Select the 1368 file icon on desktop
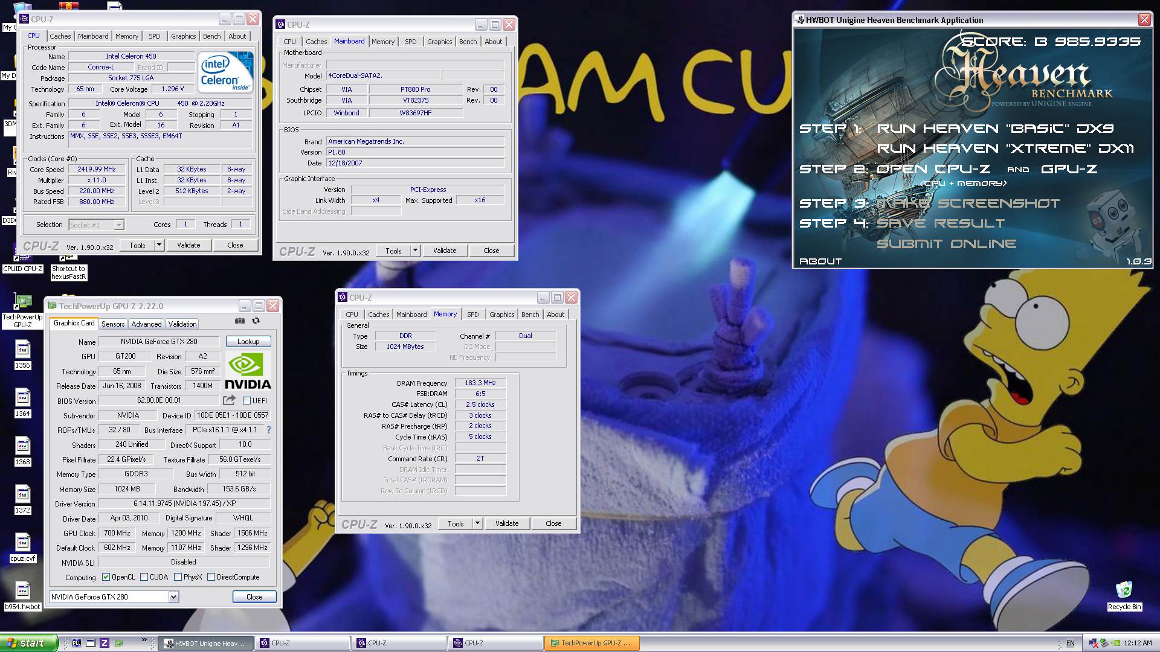This screenshot has width=1160, height=652. click(x=22, y=451)
